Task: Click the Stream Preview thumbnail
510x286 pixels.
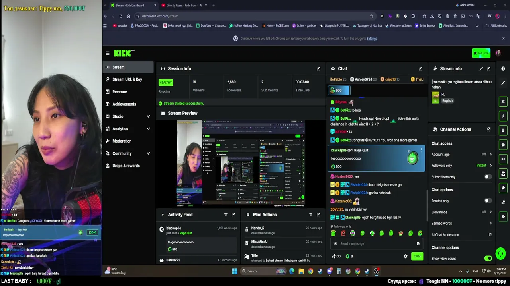Action: [241, 163]
